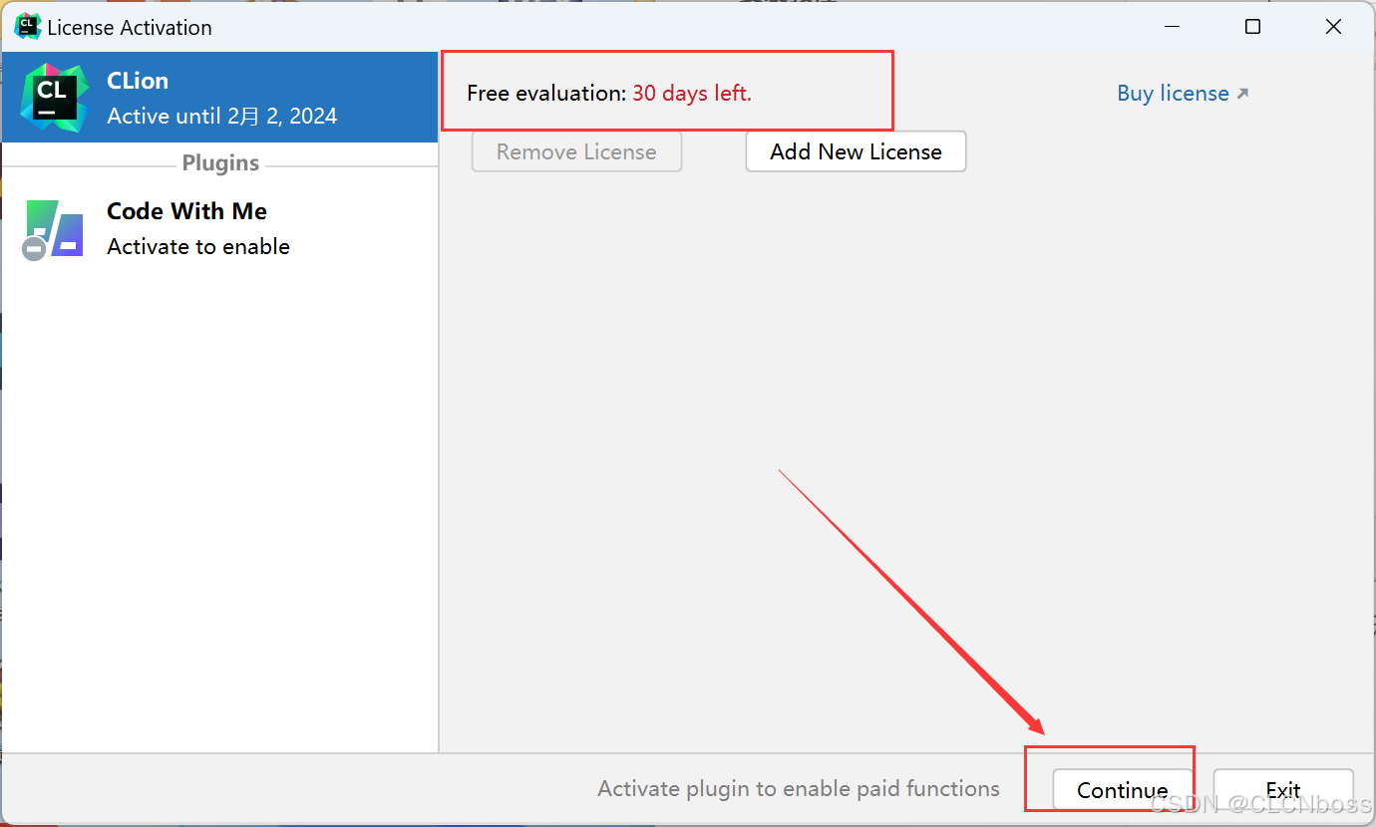This screenshot has height=827, width=1376.
Task: Click the disabled Remove License button
Action: (x=576, y=151)
